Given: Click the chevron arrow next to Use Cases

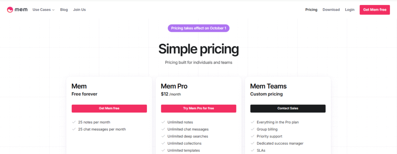Looking at the screenshot, I should 53,10.
